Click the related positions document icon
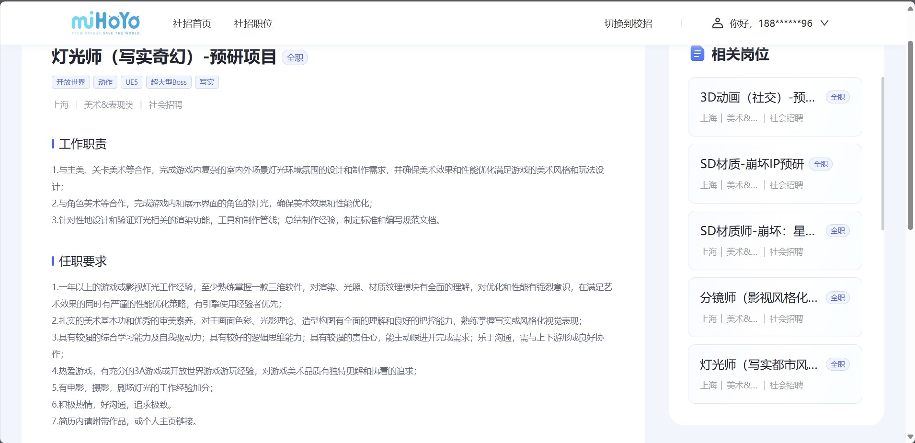Viewport: 915px width, 443px height. point(697,54)
